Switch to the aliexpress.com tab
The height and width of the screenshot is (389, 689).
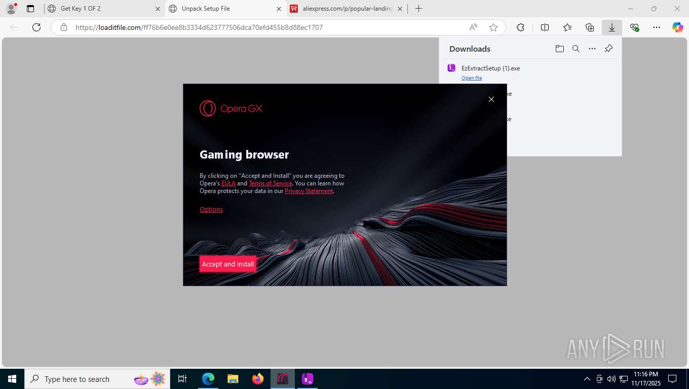(x=348, y=9)
